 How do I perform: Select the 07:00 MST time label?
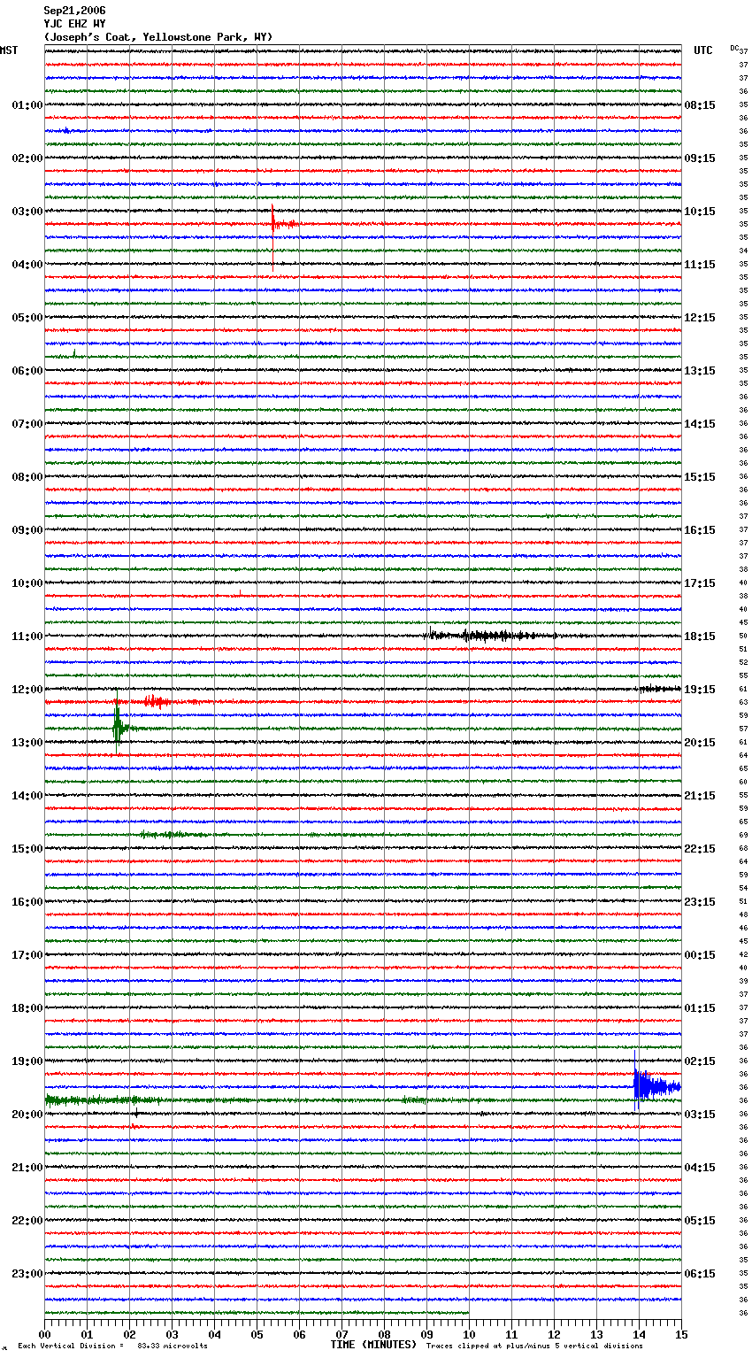(x=27, y=424)
